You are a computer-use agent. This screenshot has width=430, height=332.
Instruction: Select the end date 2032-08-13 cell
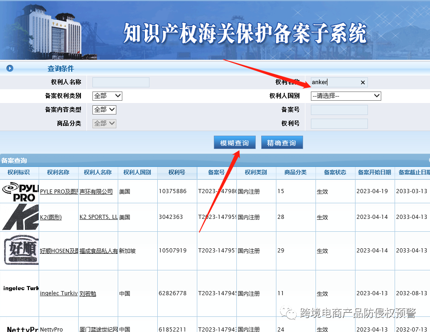coord(412,293)
